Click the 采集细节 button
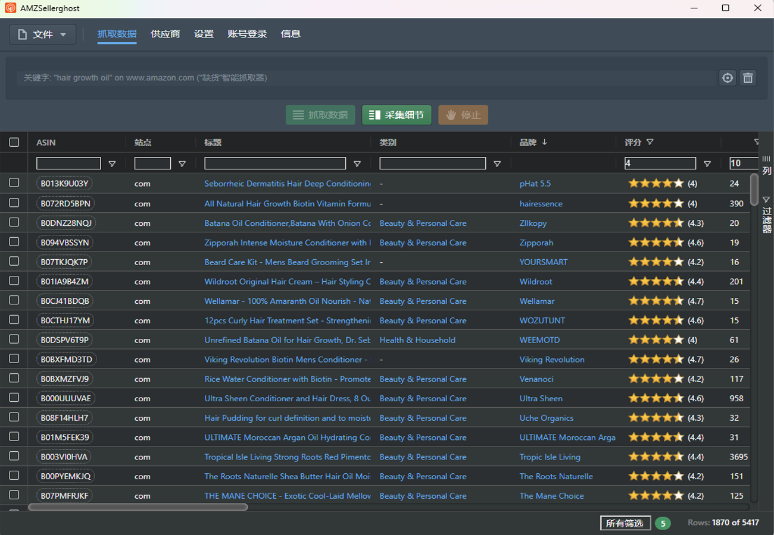The image size is (774, 535). click(x=397, y=115)
